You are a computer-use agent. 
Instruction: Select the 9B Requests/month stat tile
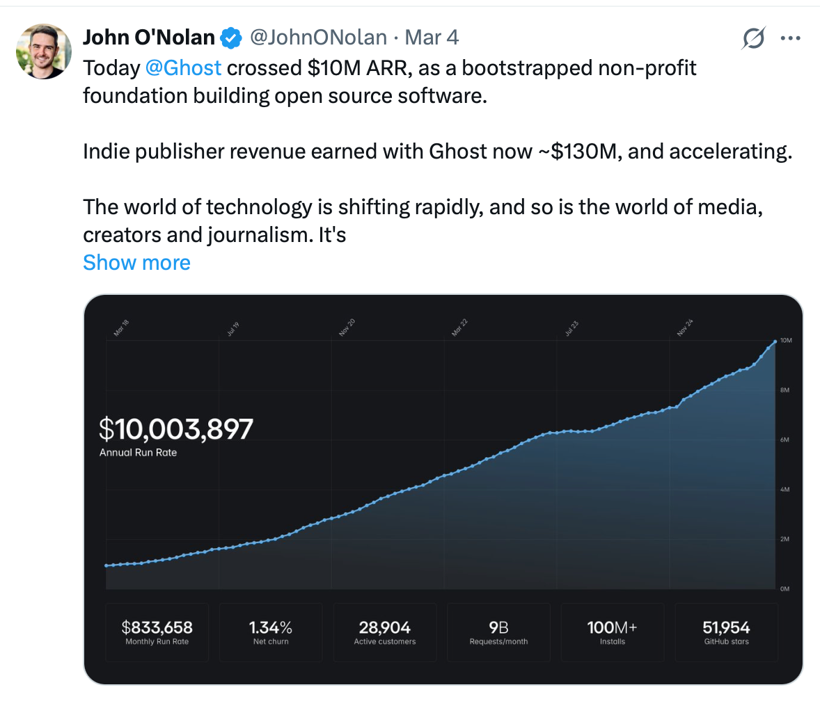tap(498, 631)
